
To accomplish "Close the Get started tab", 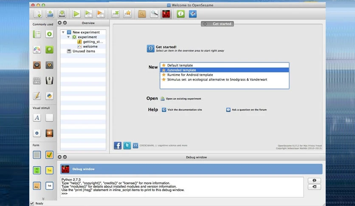I will tap(205, 24).
